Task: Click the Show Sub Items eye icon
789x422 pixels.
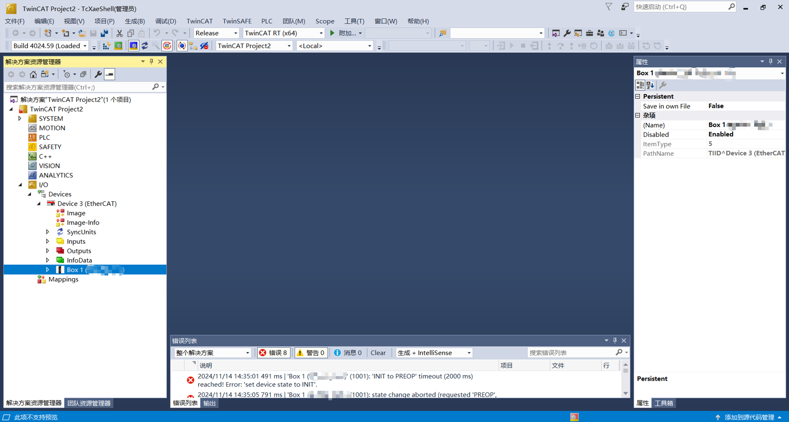Action: [x=205, y=46]
